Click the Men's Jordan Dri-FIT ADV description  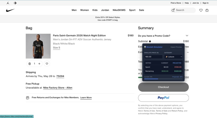pyautogui.click(x=82, y=40)
